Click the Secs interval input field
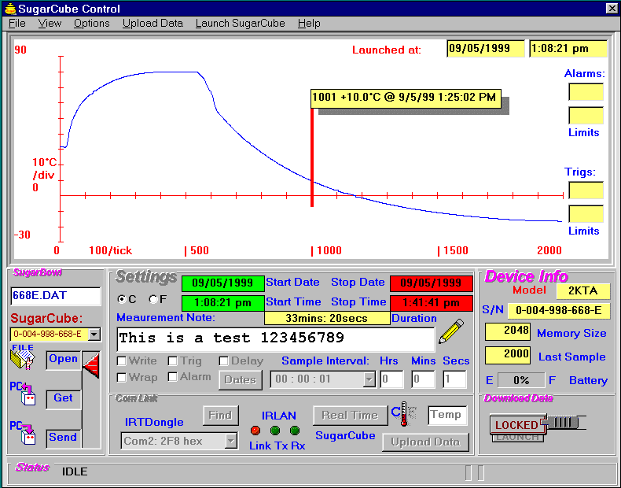Screen dimensions: 621x488 pyautogui.click(x=454, y=379)
